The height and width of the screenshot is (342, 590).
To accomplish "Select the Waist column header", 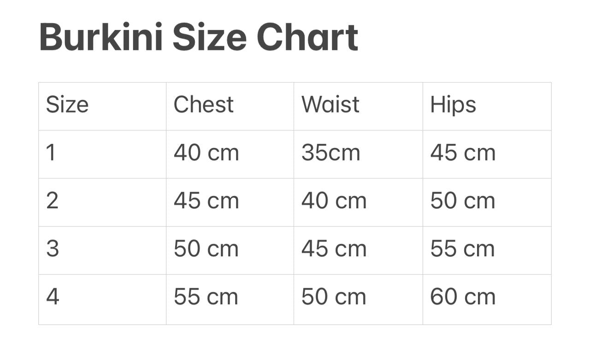I will click(358, 106).
